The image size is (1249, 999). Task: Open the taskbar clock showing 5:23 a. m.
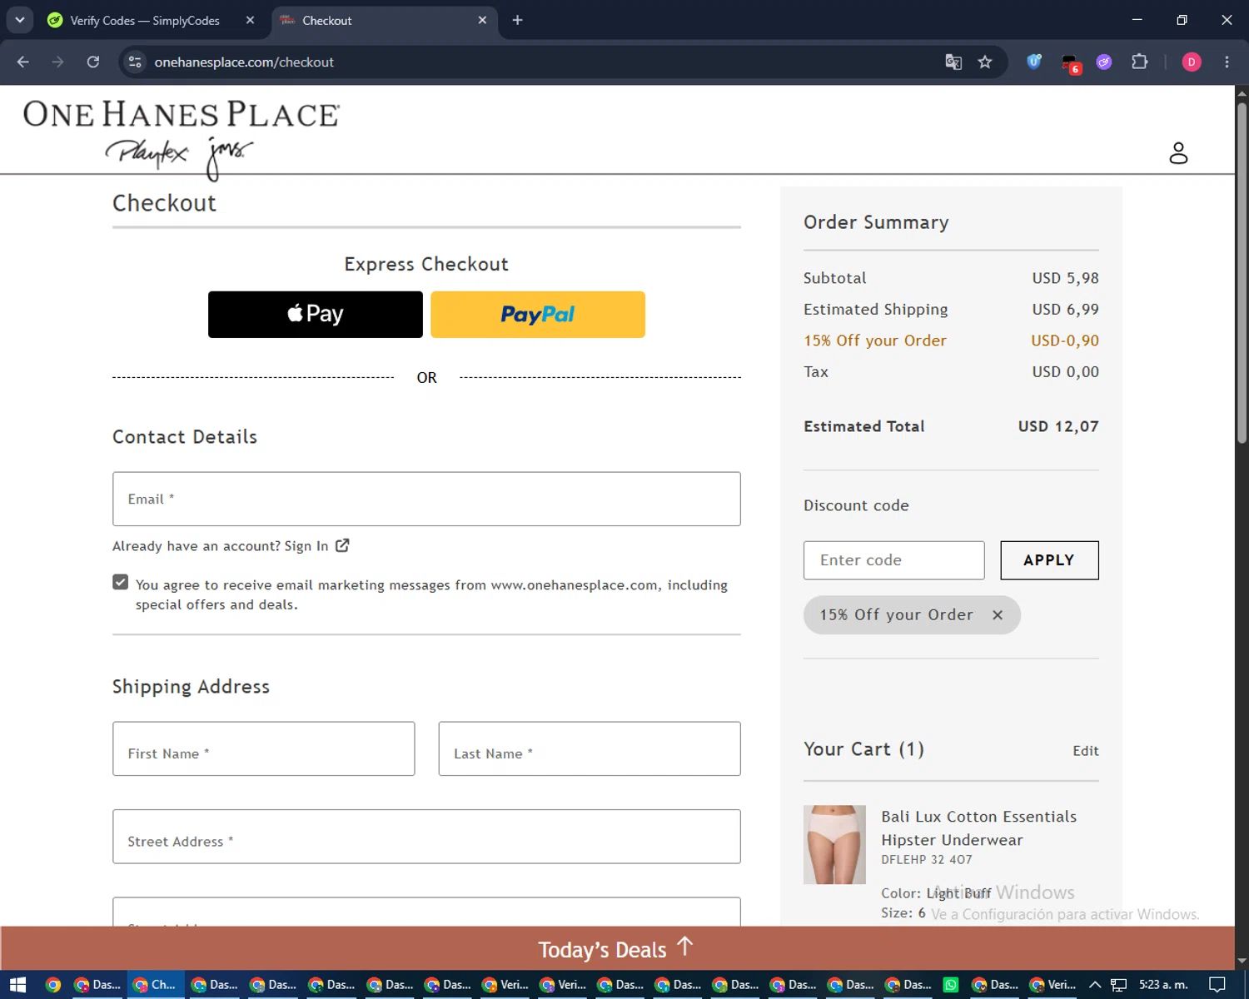[1163, 985]
